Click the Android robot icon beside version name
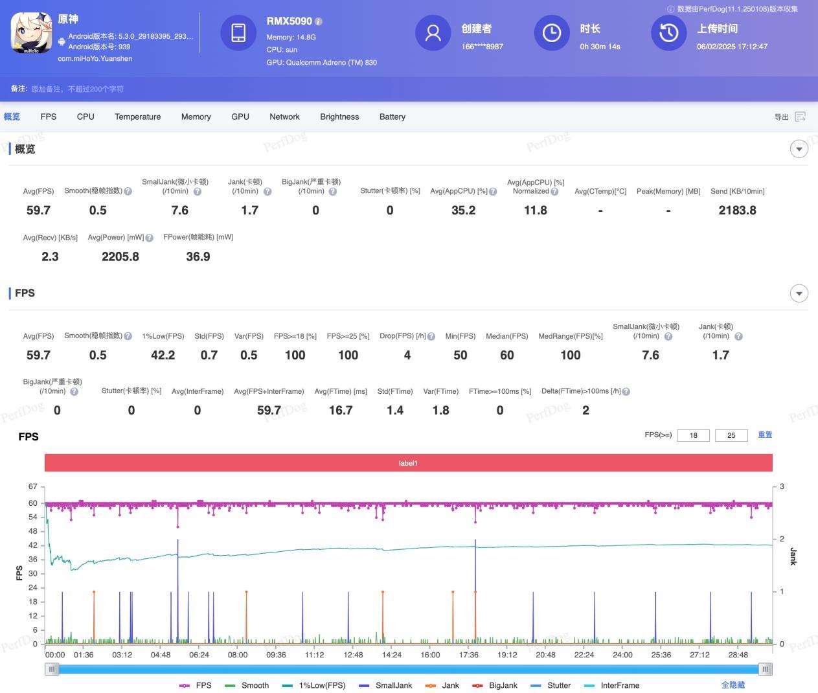 [62, 41]
